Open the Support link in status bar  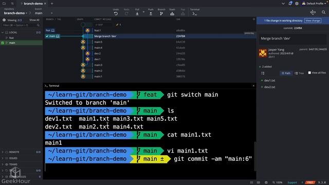click(292, 182)
